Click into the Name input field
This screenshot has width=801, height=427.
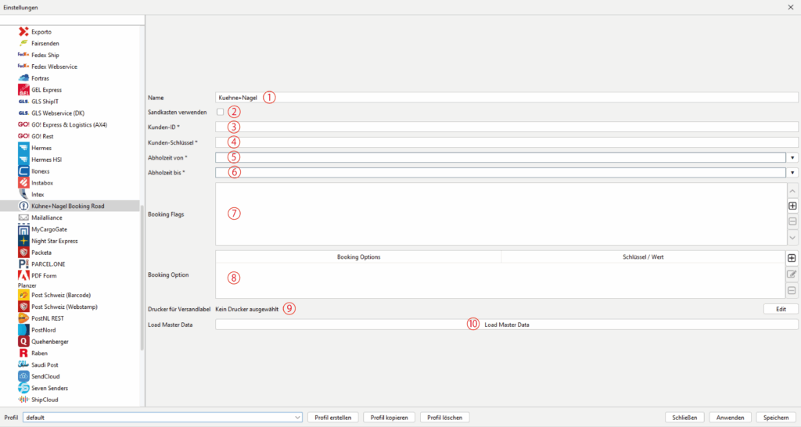(x=507, y=98)
